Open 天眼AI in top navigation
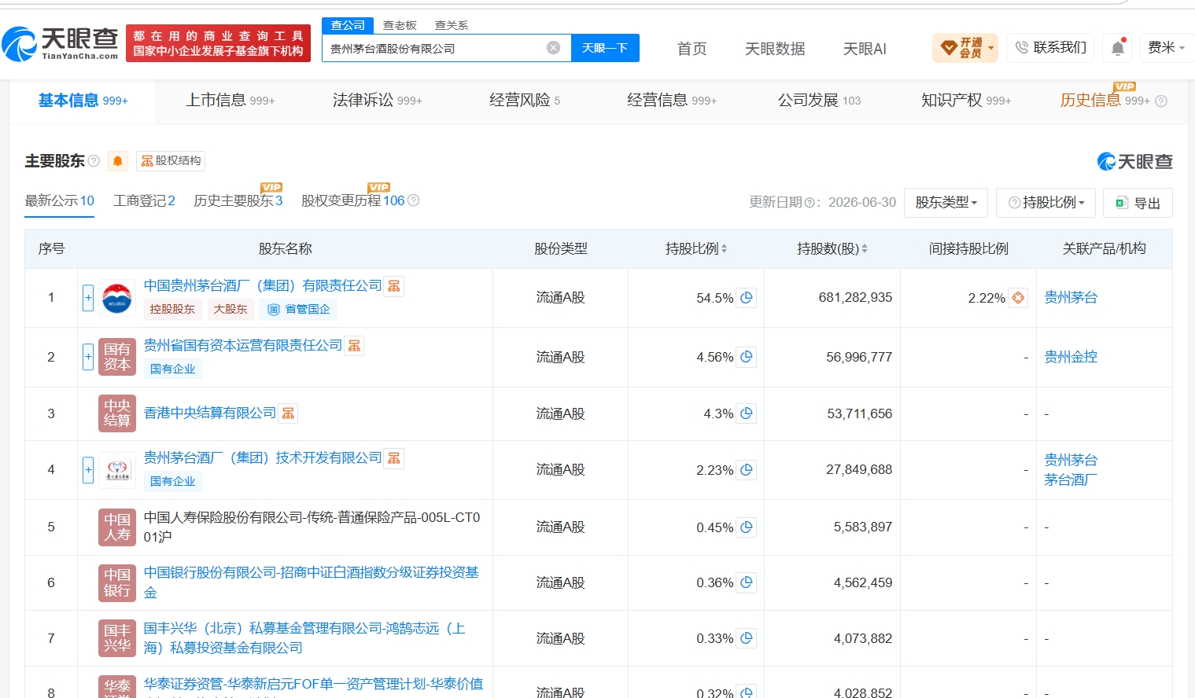The width and height of the screenshot is (1195, 698). [x=865, y=49]
